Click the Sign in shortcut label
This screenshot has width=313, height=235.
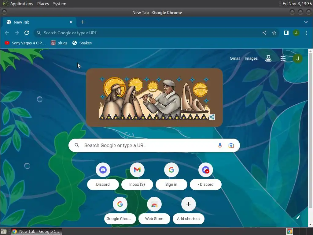coord(171,184)
